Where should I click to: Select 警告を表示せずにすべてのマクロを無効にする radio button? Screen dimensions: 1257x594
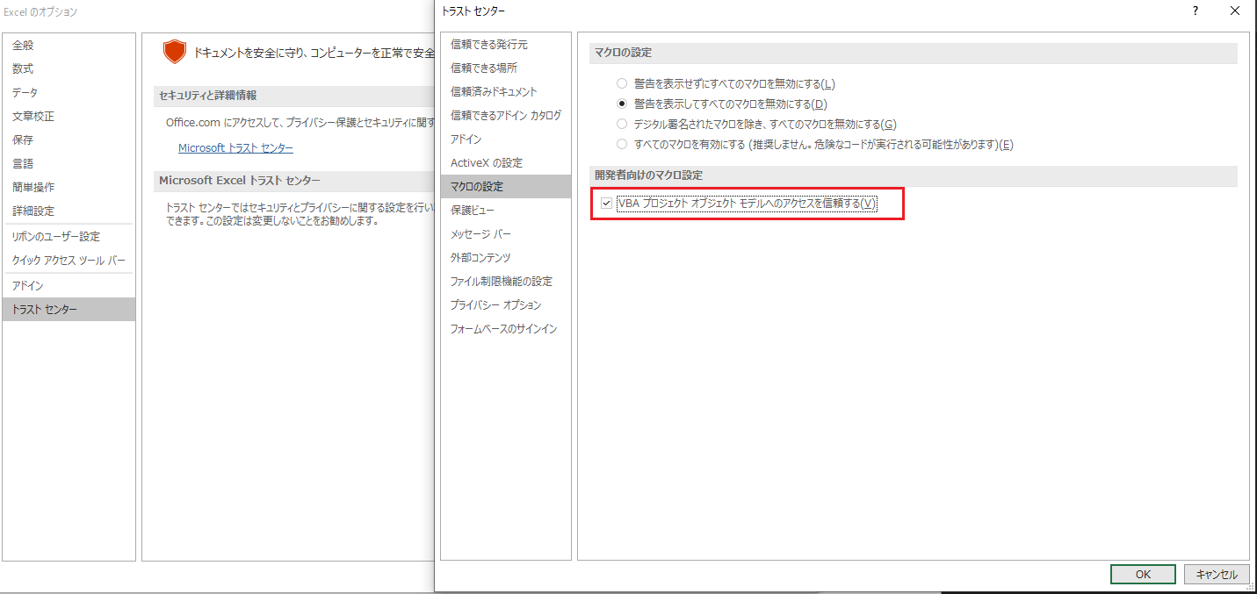click(x=622, y=83)
